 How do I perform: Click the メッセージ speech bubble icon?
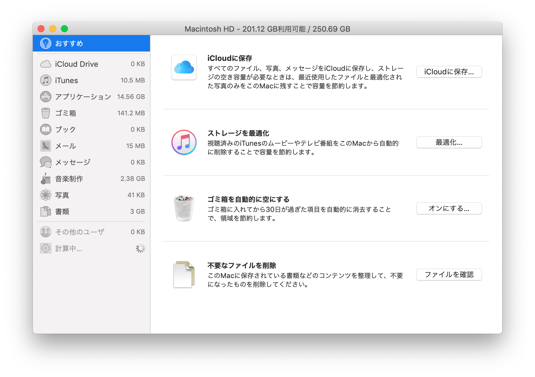(x=46, y=162)
